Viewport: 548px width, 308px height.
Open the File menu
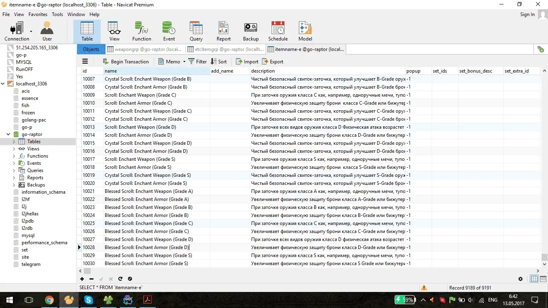6,14
